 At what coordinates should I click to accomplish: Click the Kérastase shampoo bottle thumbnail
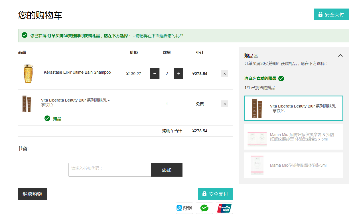(28, 74)
